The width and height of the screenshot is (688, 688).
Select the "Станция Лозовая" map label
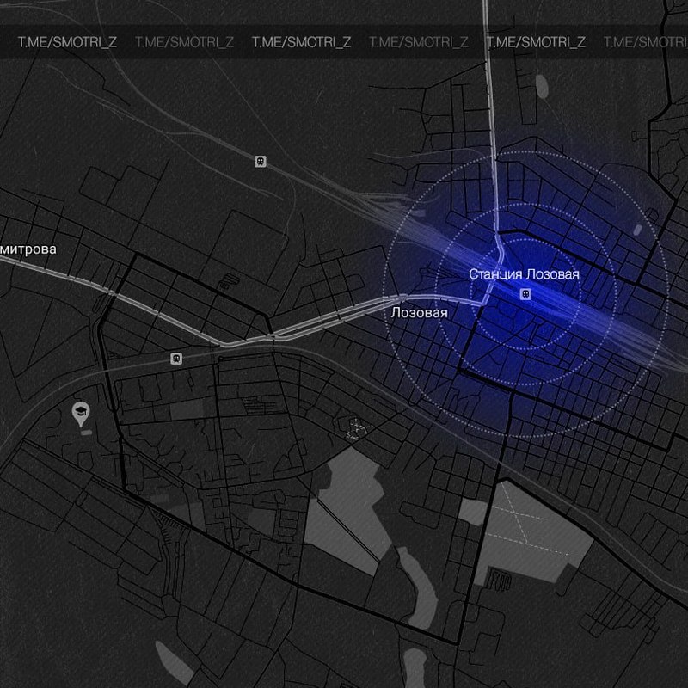coord(524,273)
